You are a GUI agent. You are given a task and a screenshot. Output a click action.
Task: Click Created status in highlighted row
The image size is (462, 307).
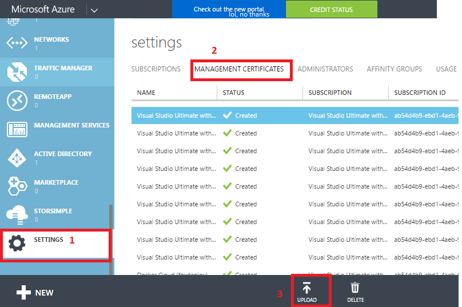(x=246, y=115)
